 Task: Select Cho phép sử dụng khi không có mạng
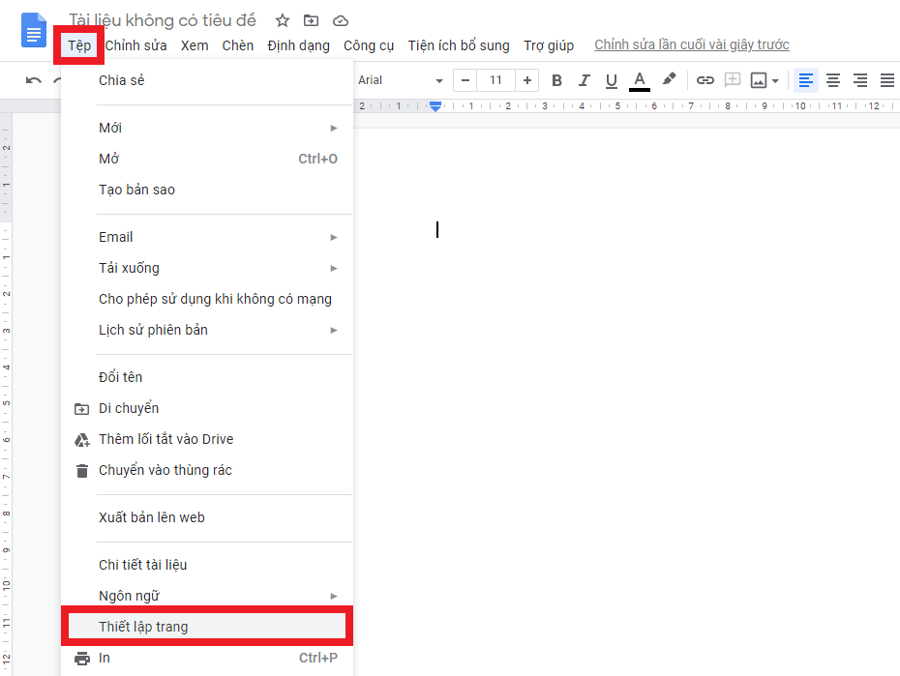tap(207, 299)
